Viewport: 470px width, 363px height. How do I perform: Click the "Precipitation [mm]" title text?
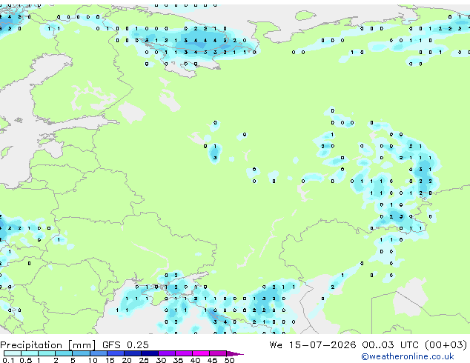[48, 345]
